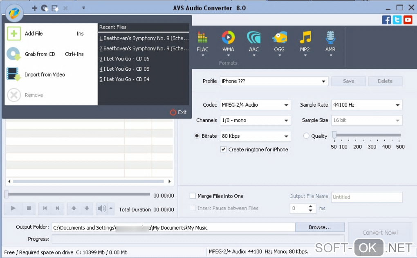Image resolution: width=417 pixels, height=258 pixels.
Task: Open the Channels dropdown 1/0 - mono
Action: [x=255, y=120]
